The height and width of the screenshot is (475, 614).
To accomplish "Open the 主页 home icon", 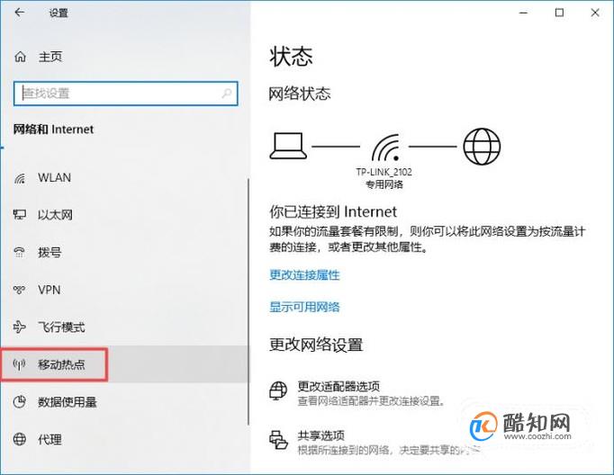I will [x=21, y=57].
